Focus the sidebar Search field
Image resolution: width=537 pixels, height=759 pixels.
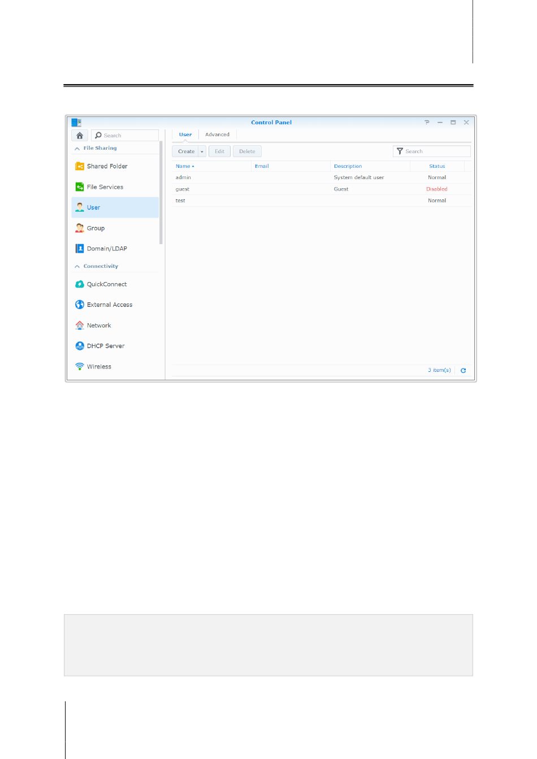(x=125, y=136)
